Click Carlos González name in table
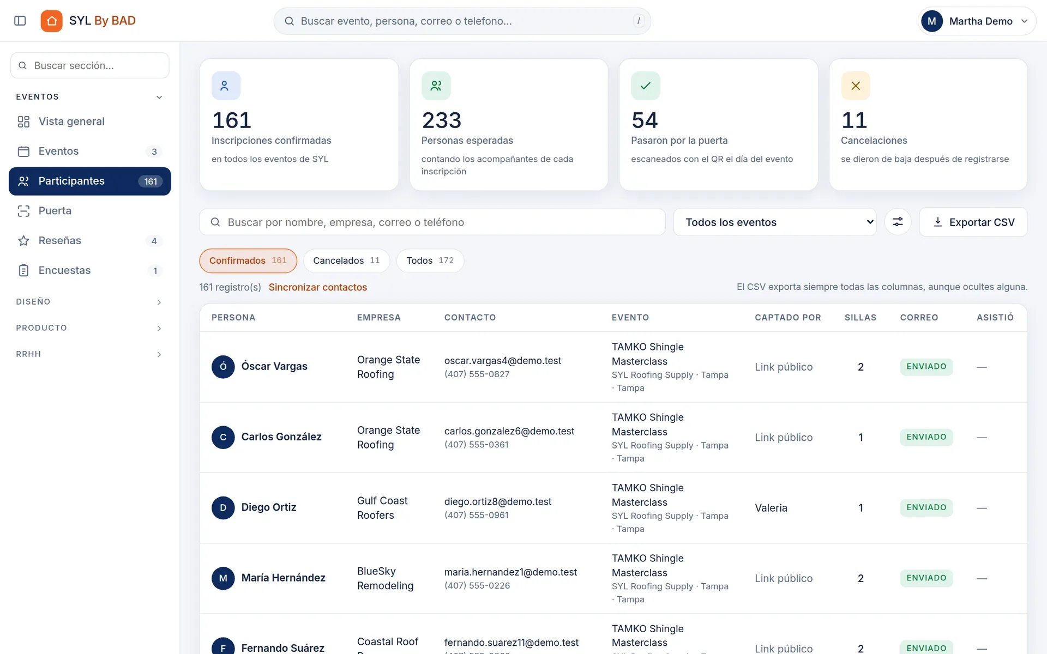Viewport: 1047px width, 654px height. click(281, 437)
